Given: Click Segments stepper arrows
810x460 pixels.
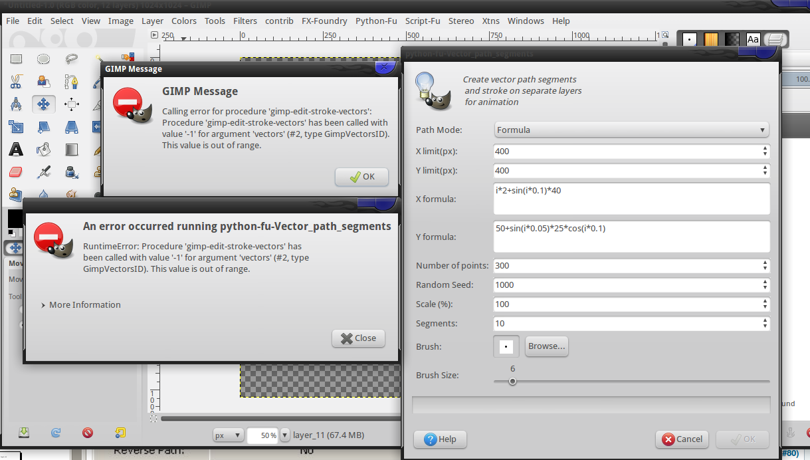Looking at the screenshot, I should click(765, 324).
